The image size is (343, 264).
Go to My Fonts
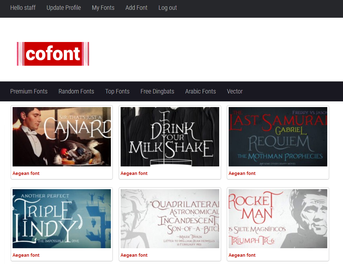pos(103,8)
